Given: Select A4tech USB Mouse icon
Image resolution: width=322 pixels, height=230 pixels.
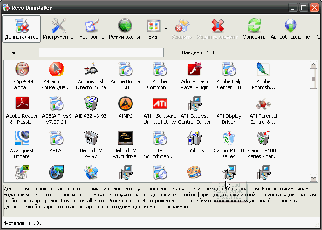Looking at the screenshot, I should click(x=57, y=69).
